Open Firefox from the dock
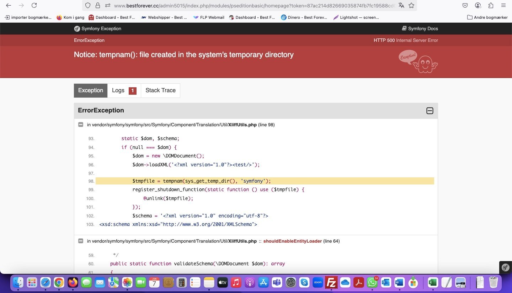512x293 pixels. (73, 283)
